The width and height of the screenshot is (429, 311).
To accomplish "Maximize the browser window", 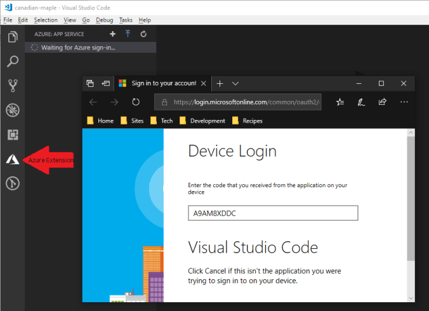I will coord(381,83).
